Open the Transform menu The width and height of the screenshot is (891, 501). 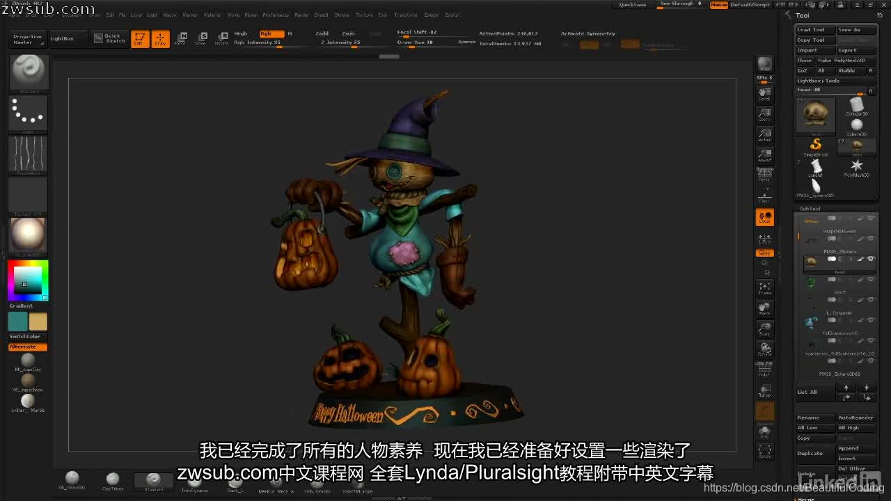pyautogui.click(x=406, y=15)
